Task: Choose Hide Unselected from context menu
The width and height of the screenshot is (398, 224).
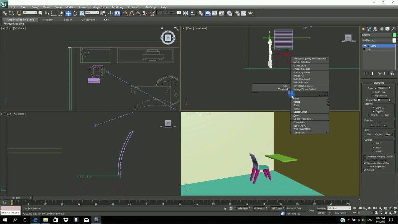Action: tap(301, 79)
